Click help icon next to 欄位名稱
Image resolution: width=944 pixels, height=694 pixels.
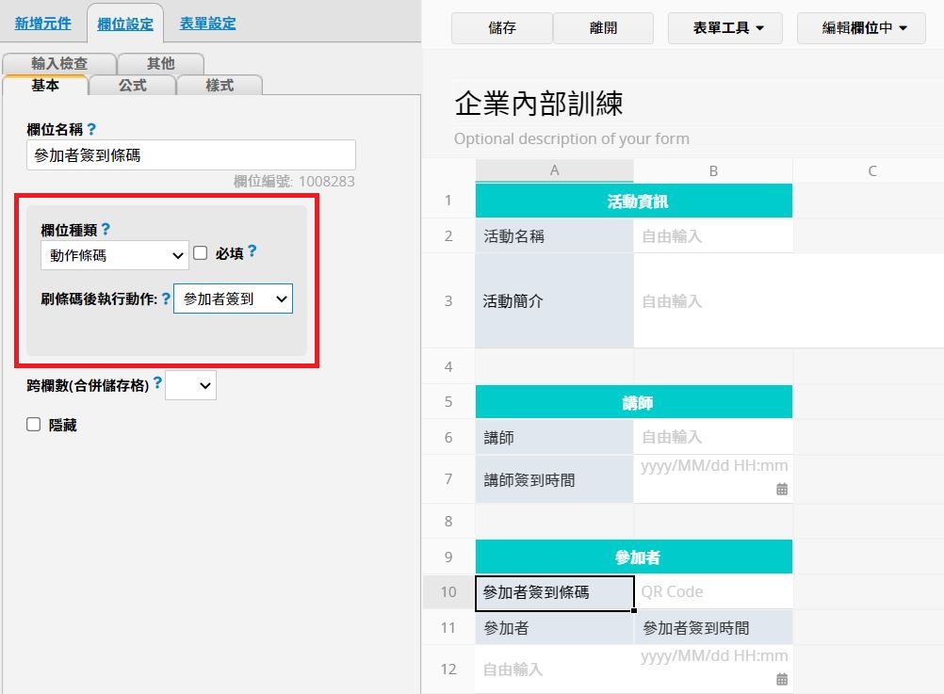pos(91,130)
